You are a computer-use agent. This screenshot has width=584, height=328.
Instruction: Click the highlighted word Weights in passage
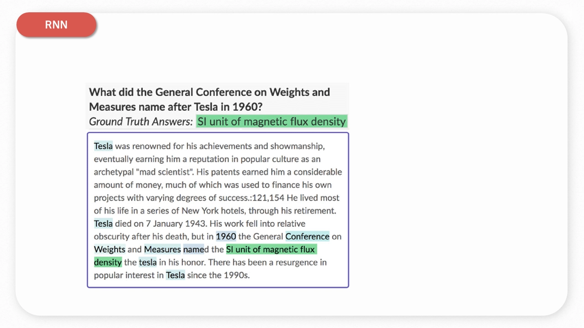tap(109, 250)
